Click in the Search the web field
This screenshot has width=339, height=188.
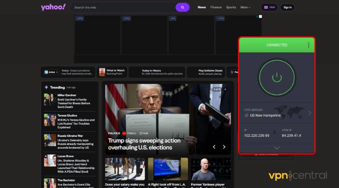click(x=123, y=7)
